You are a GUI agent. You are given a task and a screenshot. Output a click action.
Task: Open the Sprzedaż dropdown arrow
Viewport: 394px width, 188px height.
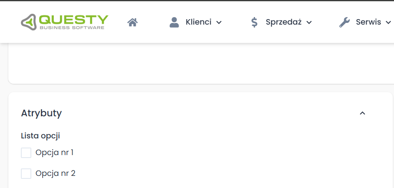309,23
